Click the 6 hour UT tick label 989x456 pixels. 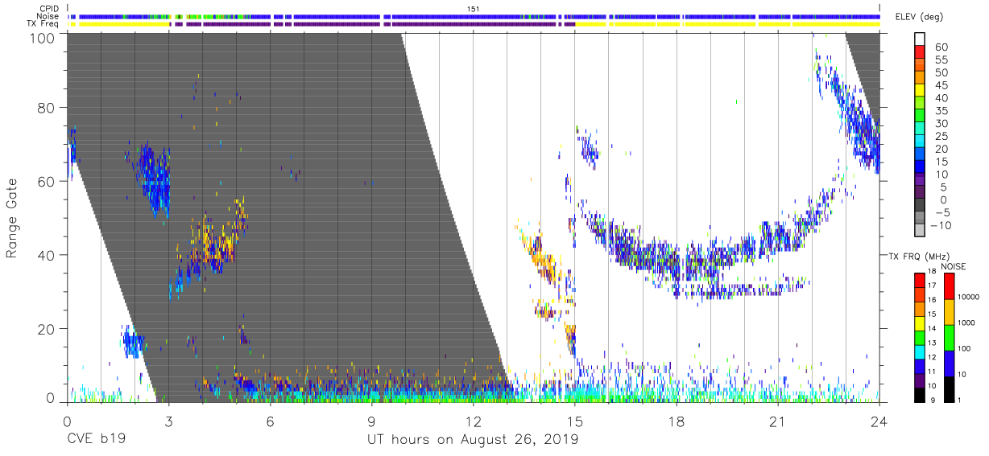click(x=270, y=421)
